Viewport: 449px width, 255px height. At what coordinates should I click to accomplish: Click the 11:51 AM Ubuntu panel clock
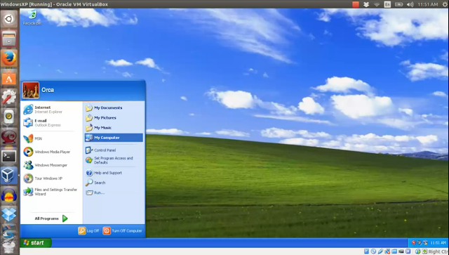click(x=428, y=5)
